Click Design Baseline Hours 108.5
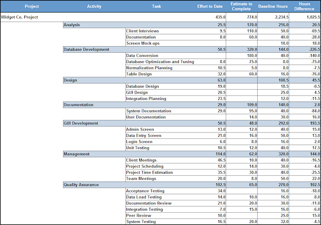 (x=283, y=80)
